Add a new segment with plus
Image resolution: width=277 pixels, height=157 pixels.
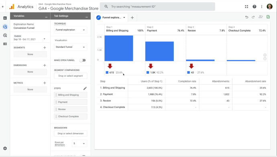coord(45,48)
